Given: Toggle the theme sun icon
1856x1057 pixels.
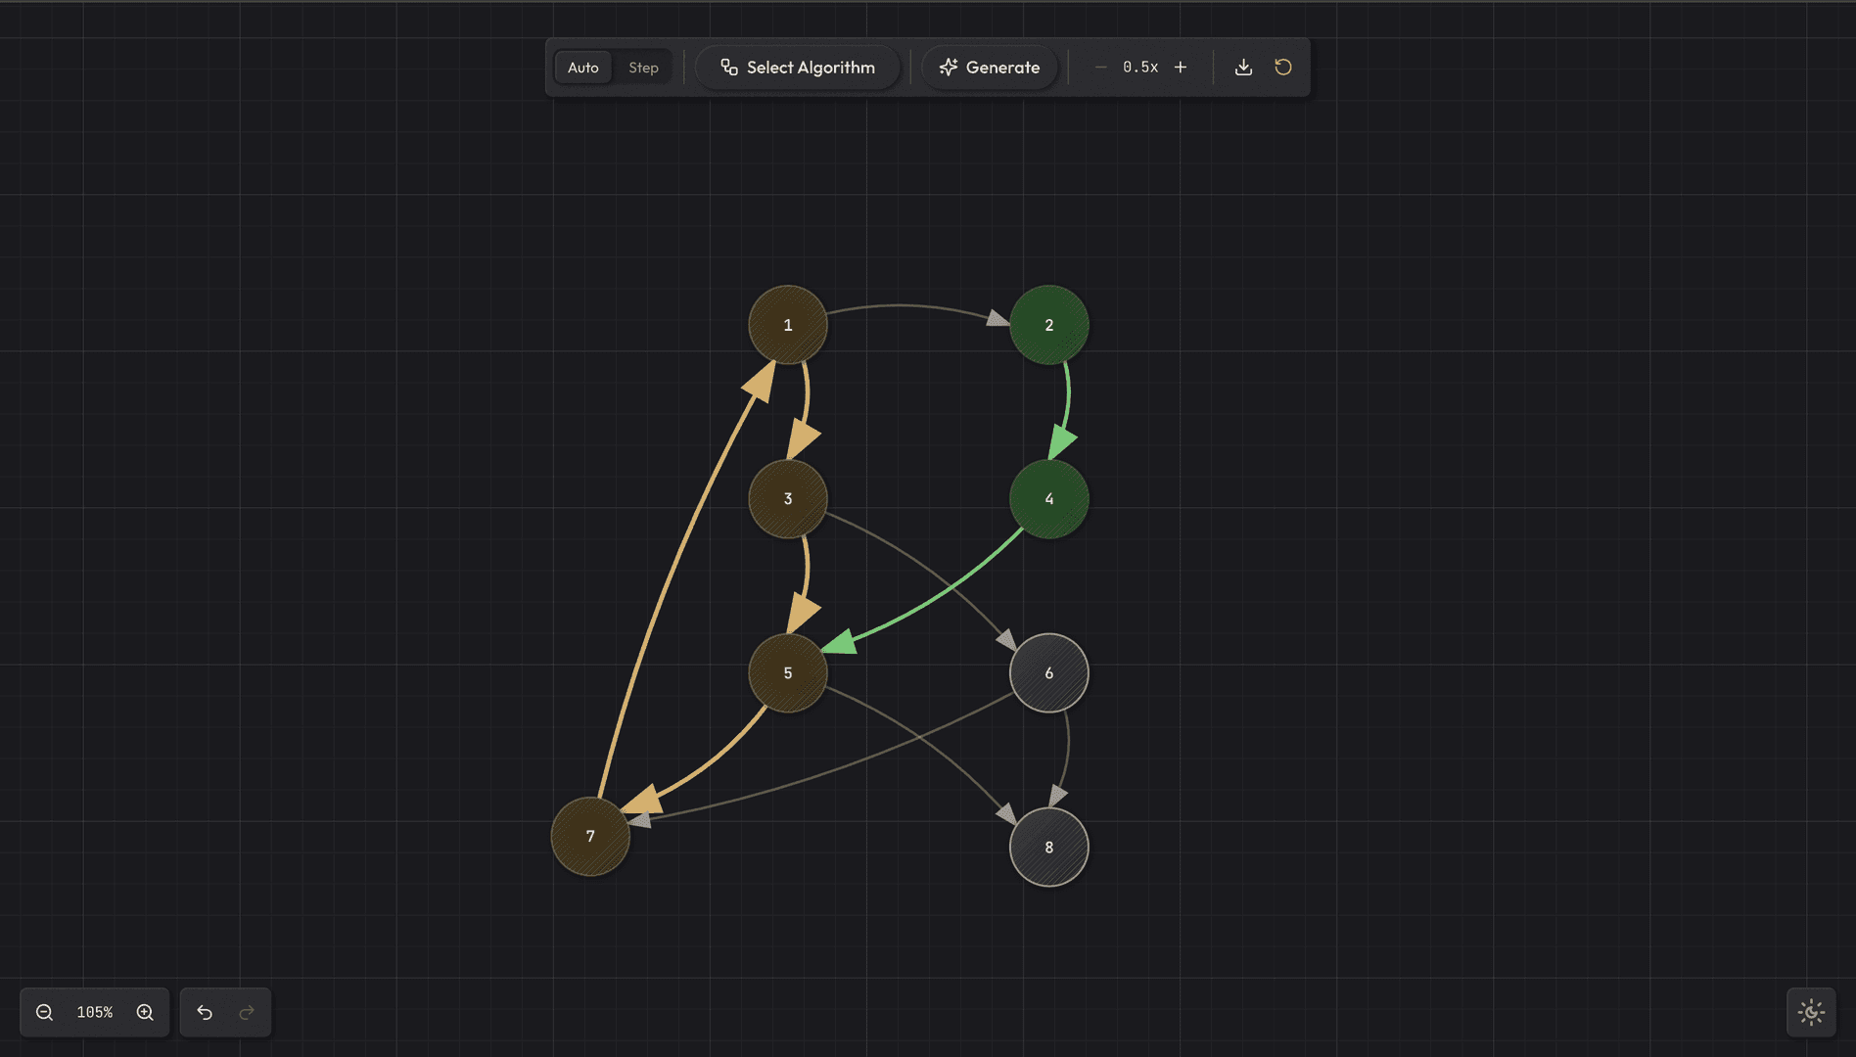Looking at the screenshot, I should click(x=1812, y=1012).
